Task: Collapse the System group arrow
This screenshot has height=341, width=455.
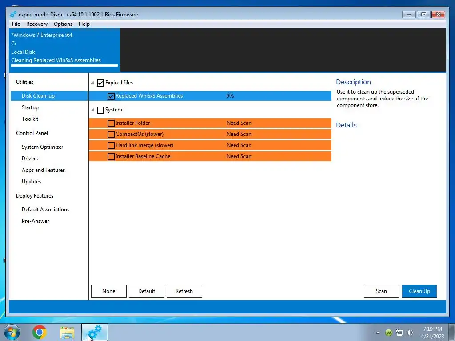Action: point(92,110)
